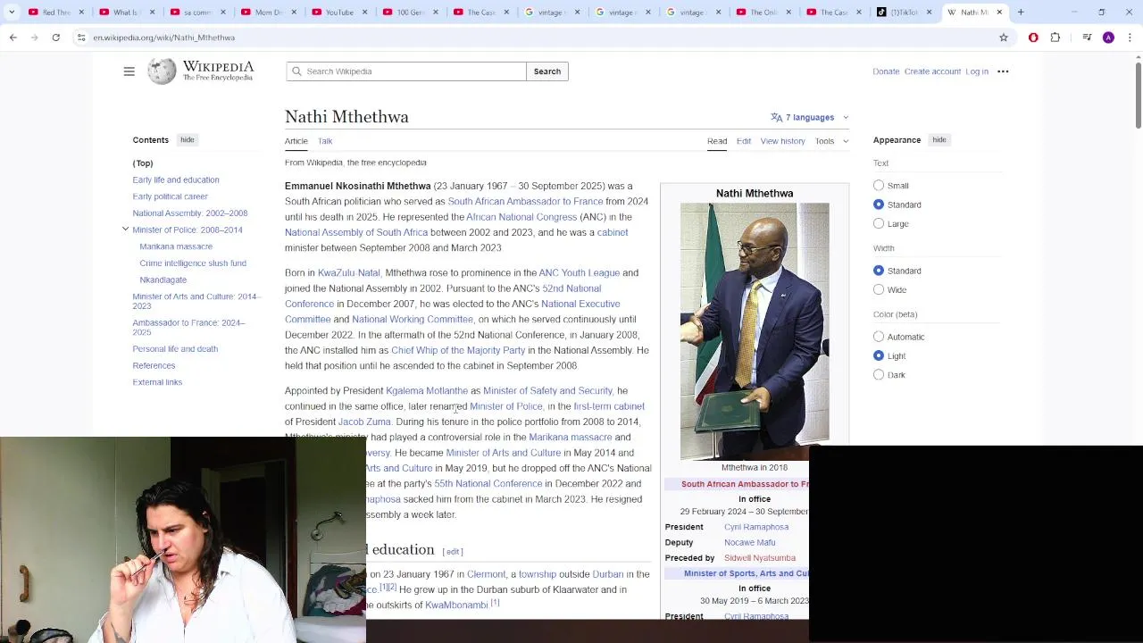Select Wide width option

pos(879,289)
